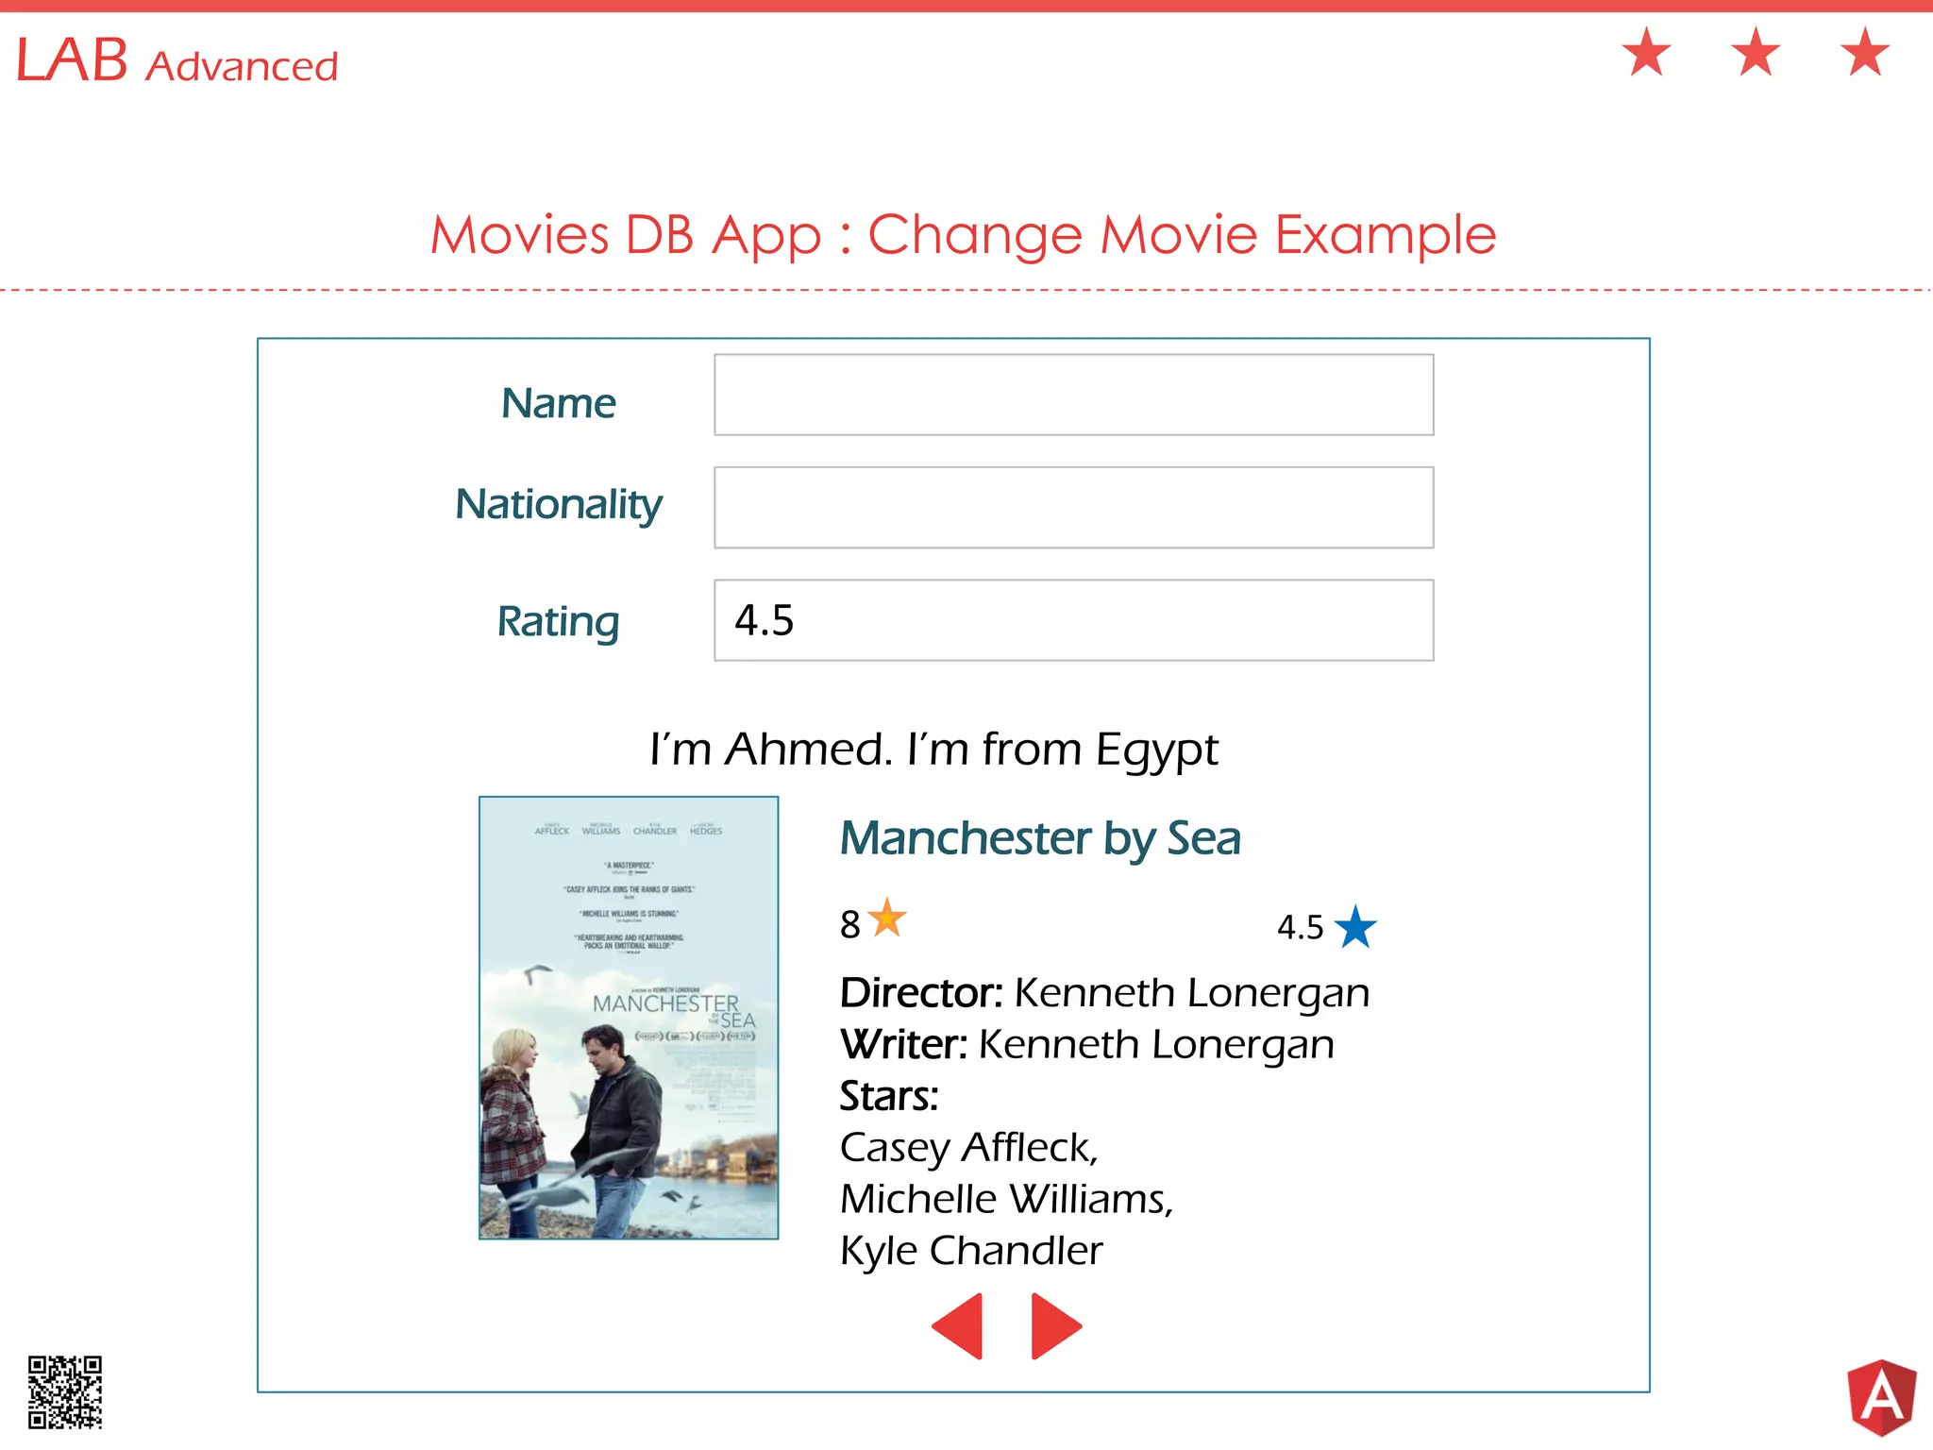Click the middle red difficulty star
The height and width of the screenshot is (1450, 1933).
click(1756, 52)
